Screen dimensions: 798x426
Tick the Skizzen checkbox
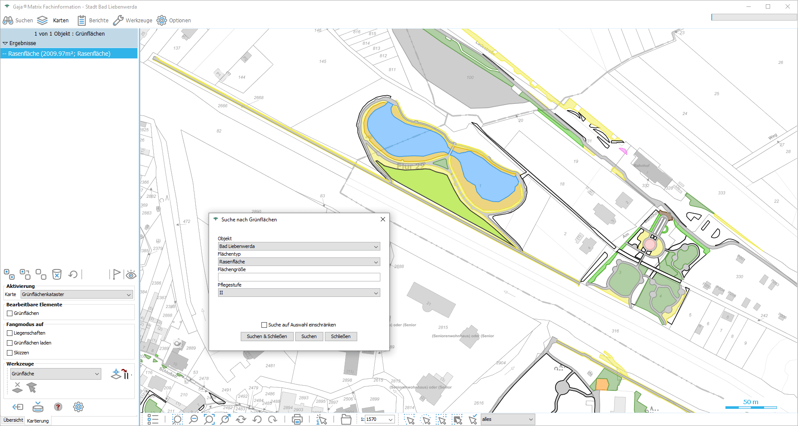(10, 353)
